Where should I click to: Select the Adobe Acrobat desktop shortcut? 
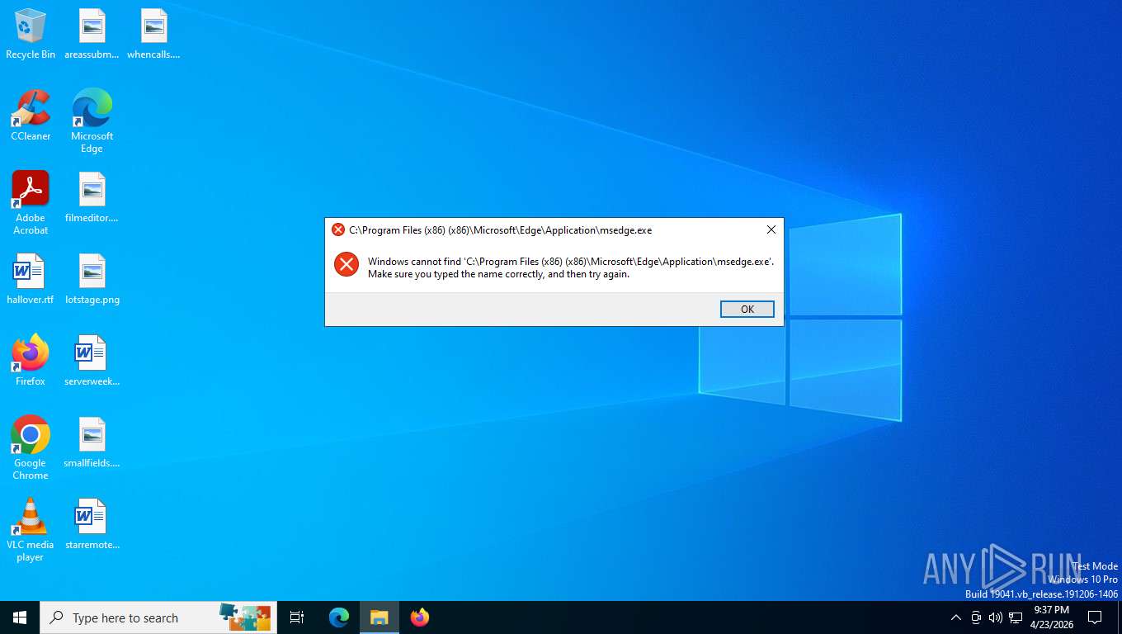[x=31, y=203]
